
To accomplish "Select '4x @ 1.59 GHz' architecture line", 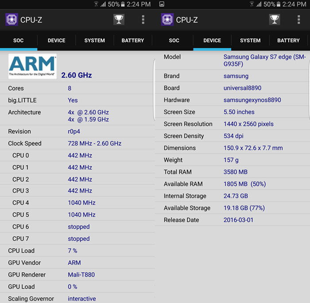I will pos(89,120).
